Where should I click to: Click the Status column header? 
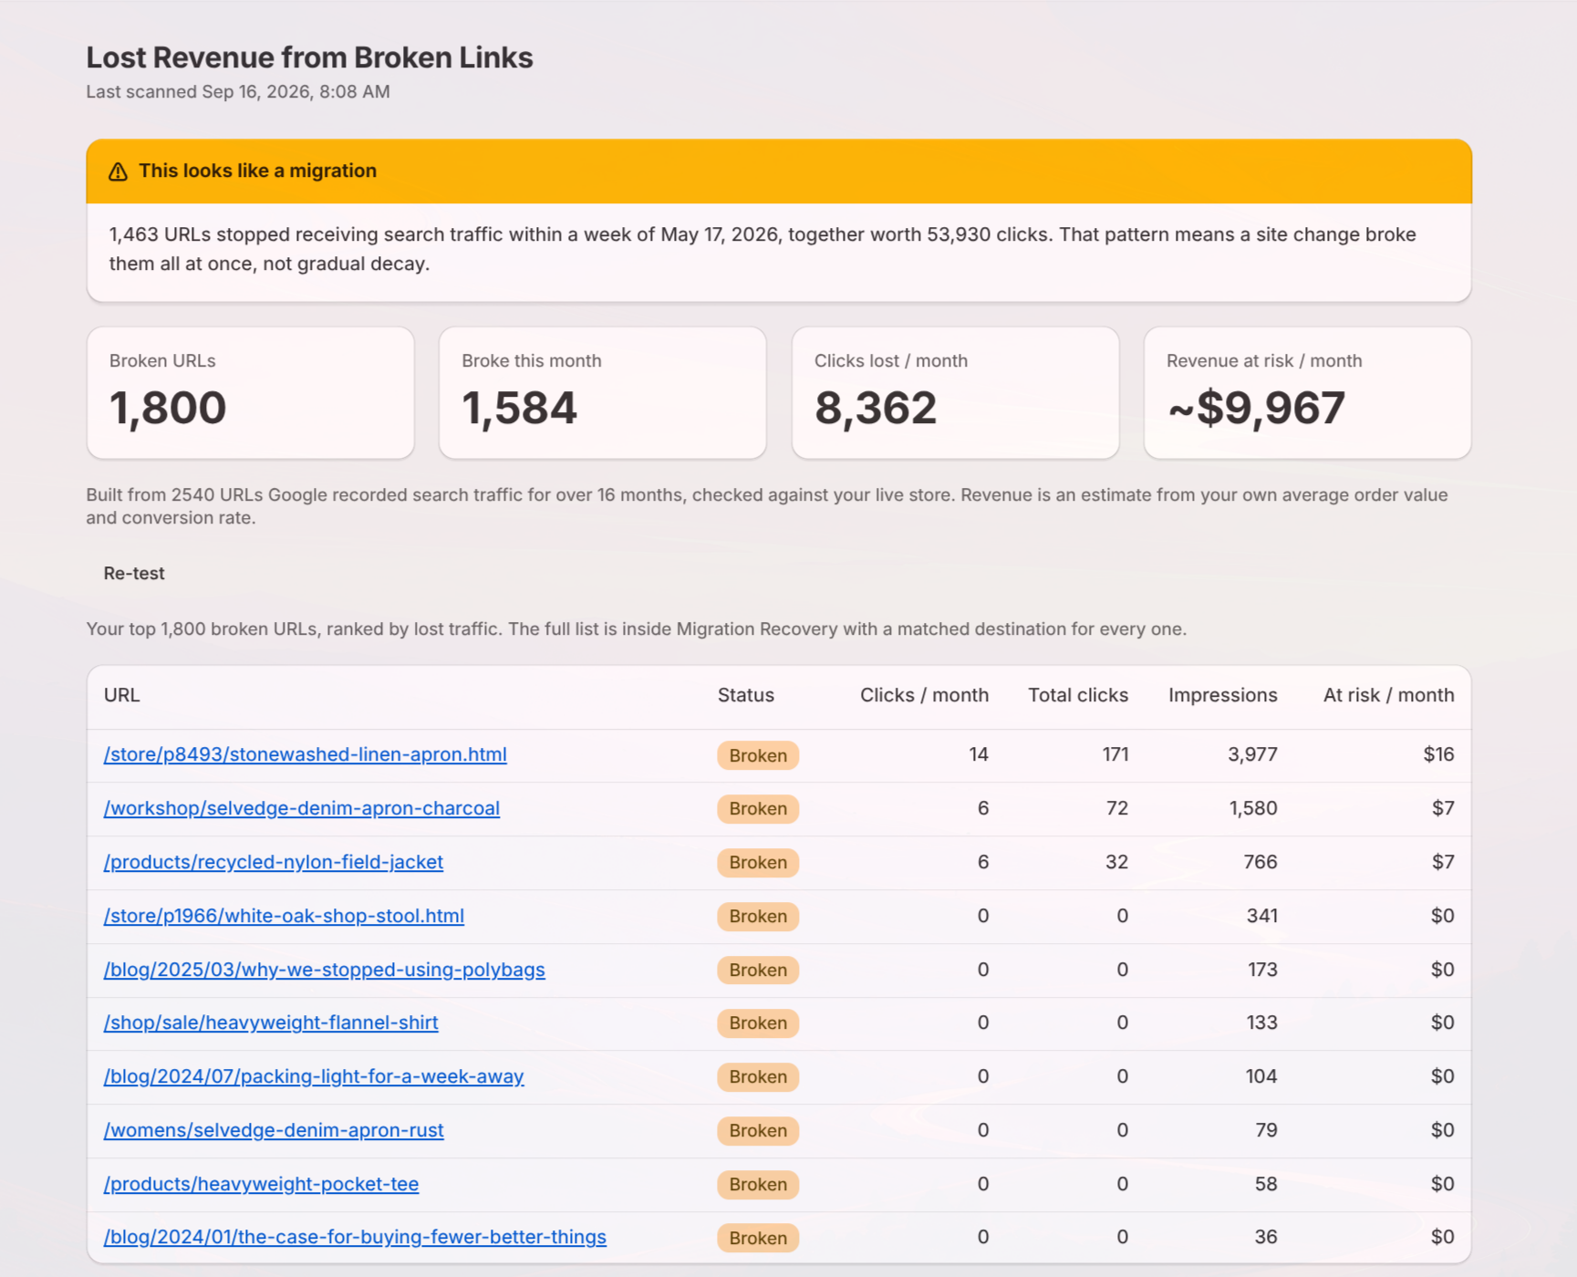745,695
